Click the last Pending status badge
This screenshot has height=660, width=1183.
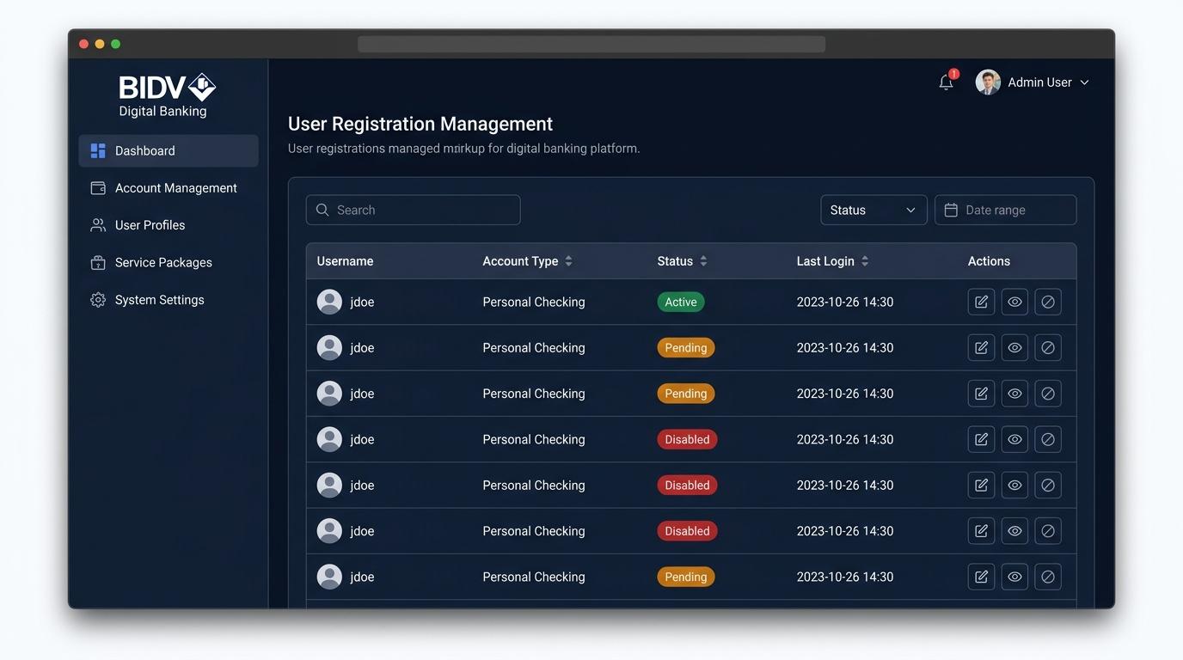[x=686, y=577]
